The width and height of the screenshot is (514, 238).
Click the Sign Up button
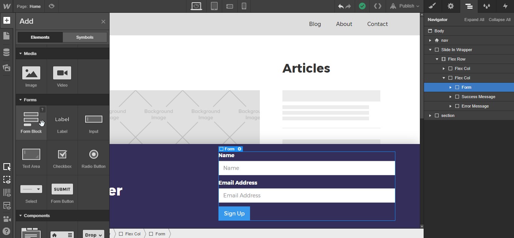234,213
